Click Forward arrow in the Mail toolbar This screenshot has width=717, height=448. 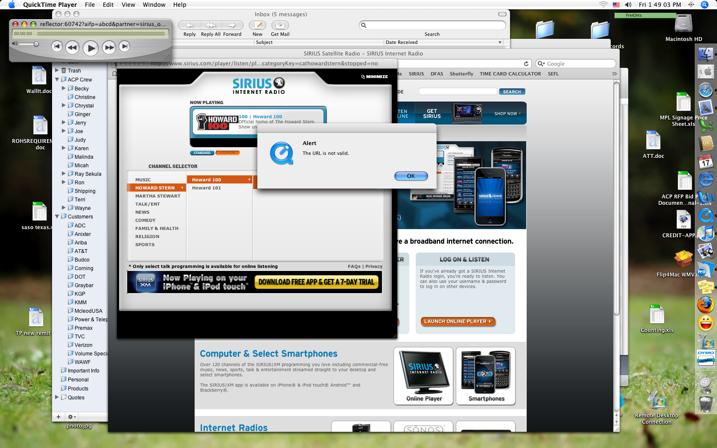pyautogui.click(x=232, y=26)
